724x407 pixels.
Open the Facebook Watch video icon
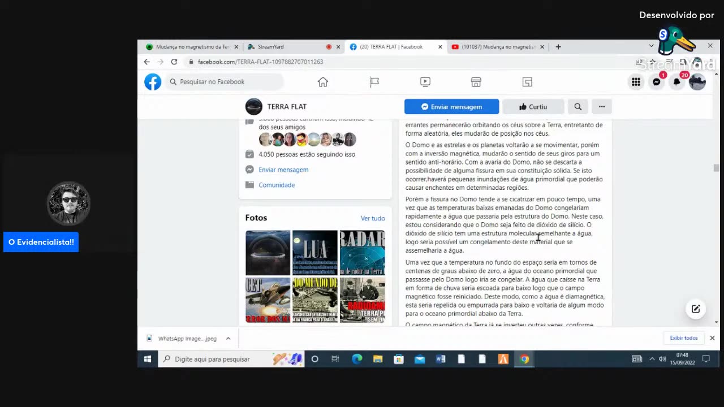coord(425,82)
